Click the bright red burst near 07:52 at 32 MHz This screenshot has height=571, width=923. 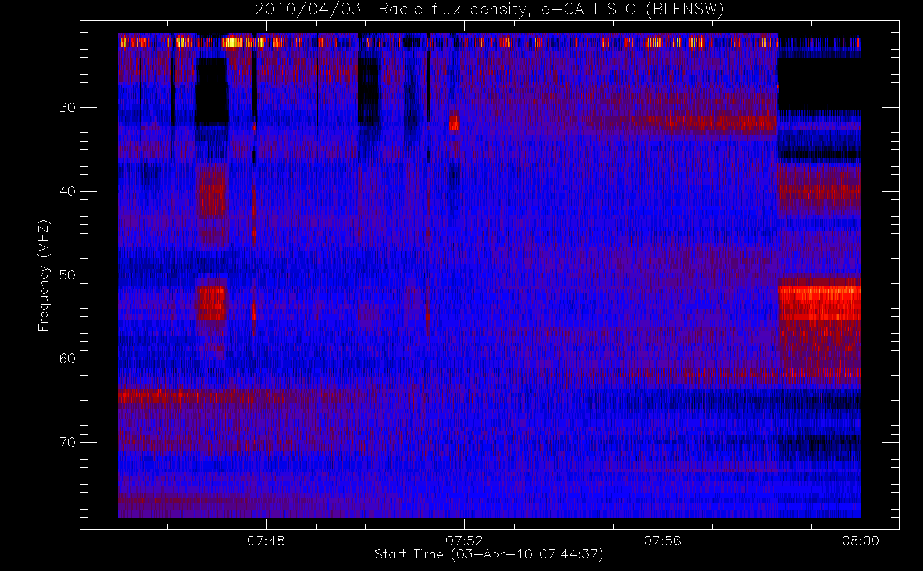coord(454,123)
